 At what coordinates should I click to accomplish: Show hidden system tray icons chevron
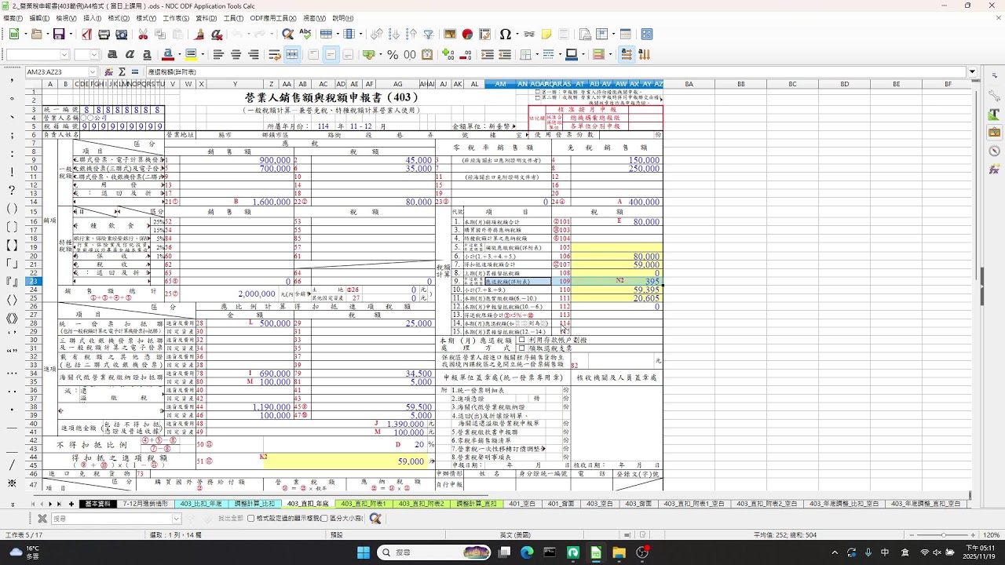pos(833,552)
